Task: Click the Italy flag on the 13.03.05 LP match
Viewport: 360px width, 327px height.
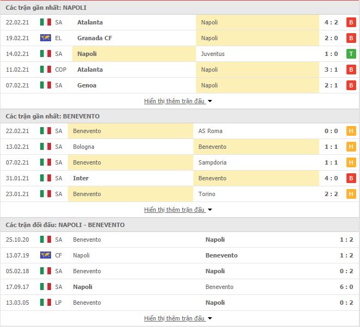Action: [x=46, y=302]
